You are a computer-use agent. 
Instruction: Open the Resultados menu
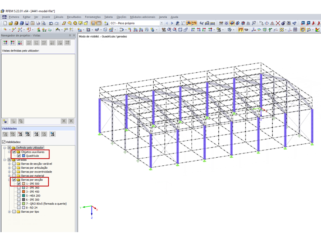[74, 17]
